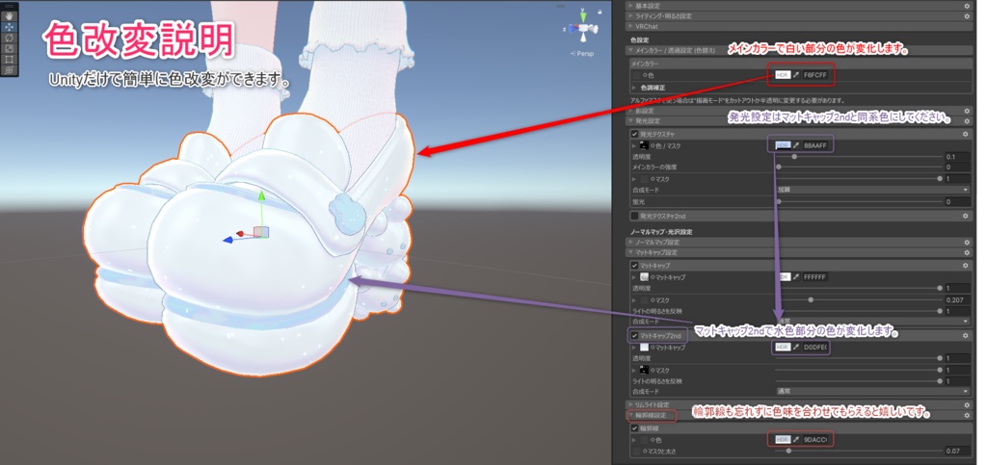
Task: Open gear menu for ライティング・明るさ設定
Action: tap(966, 15)
